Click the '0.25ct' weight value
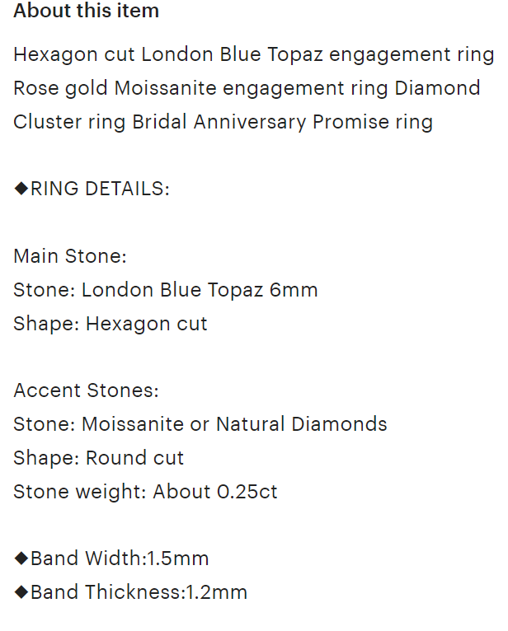The image size is (508, 631). point(247,491)
